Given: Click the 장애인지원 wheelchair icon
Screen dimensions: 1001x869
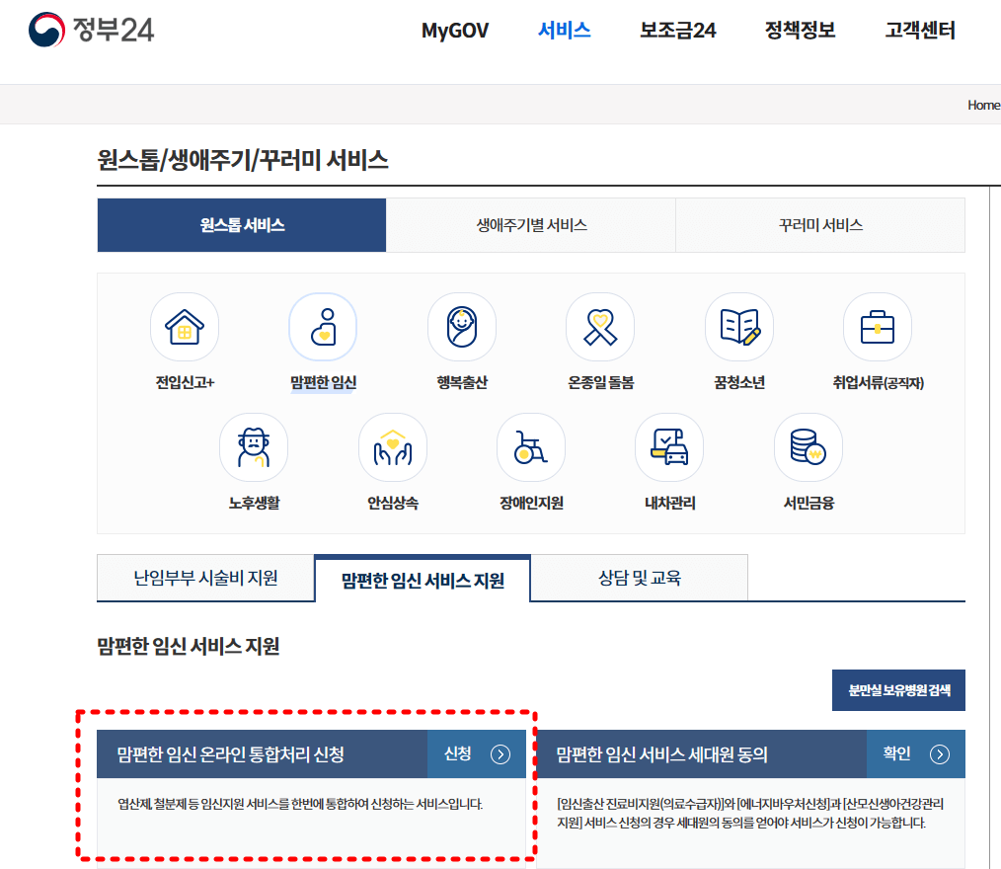Looking at the screenshot, I should [x=530, y=446].
